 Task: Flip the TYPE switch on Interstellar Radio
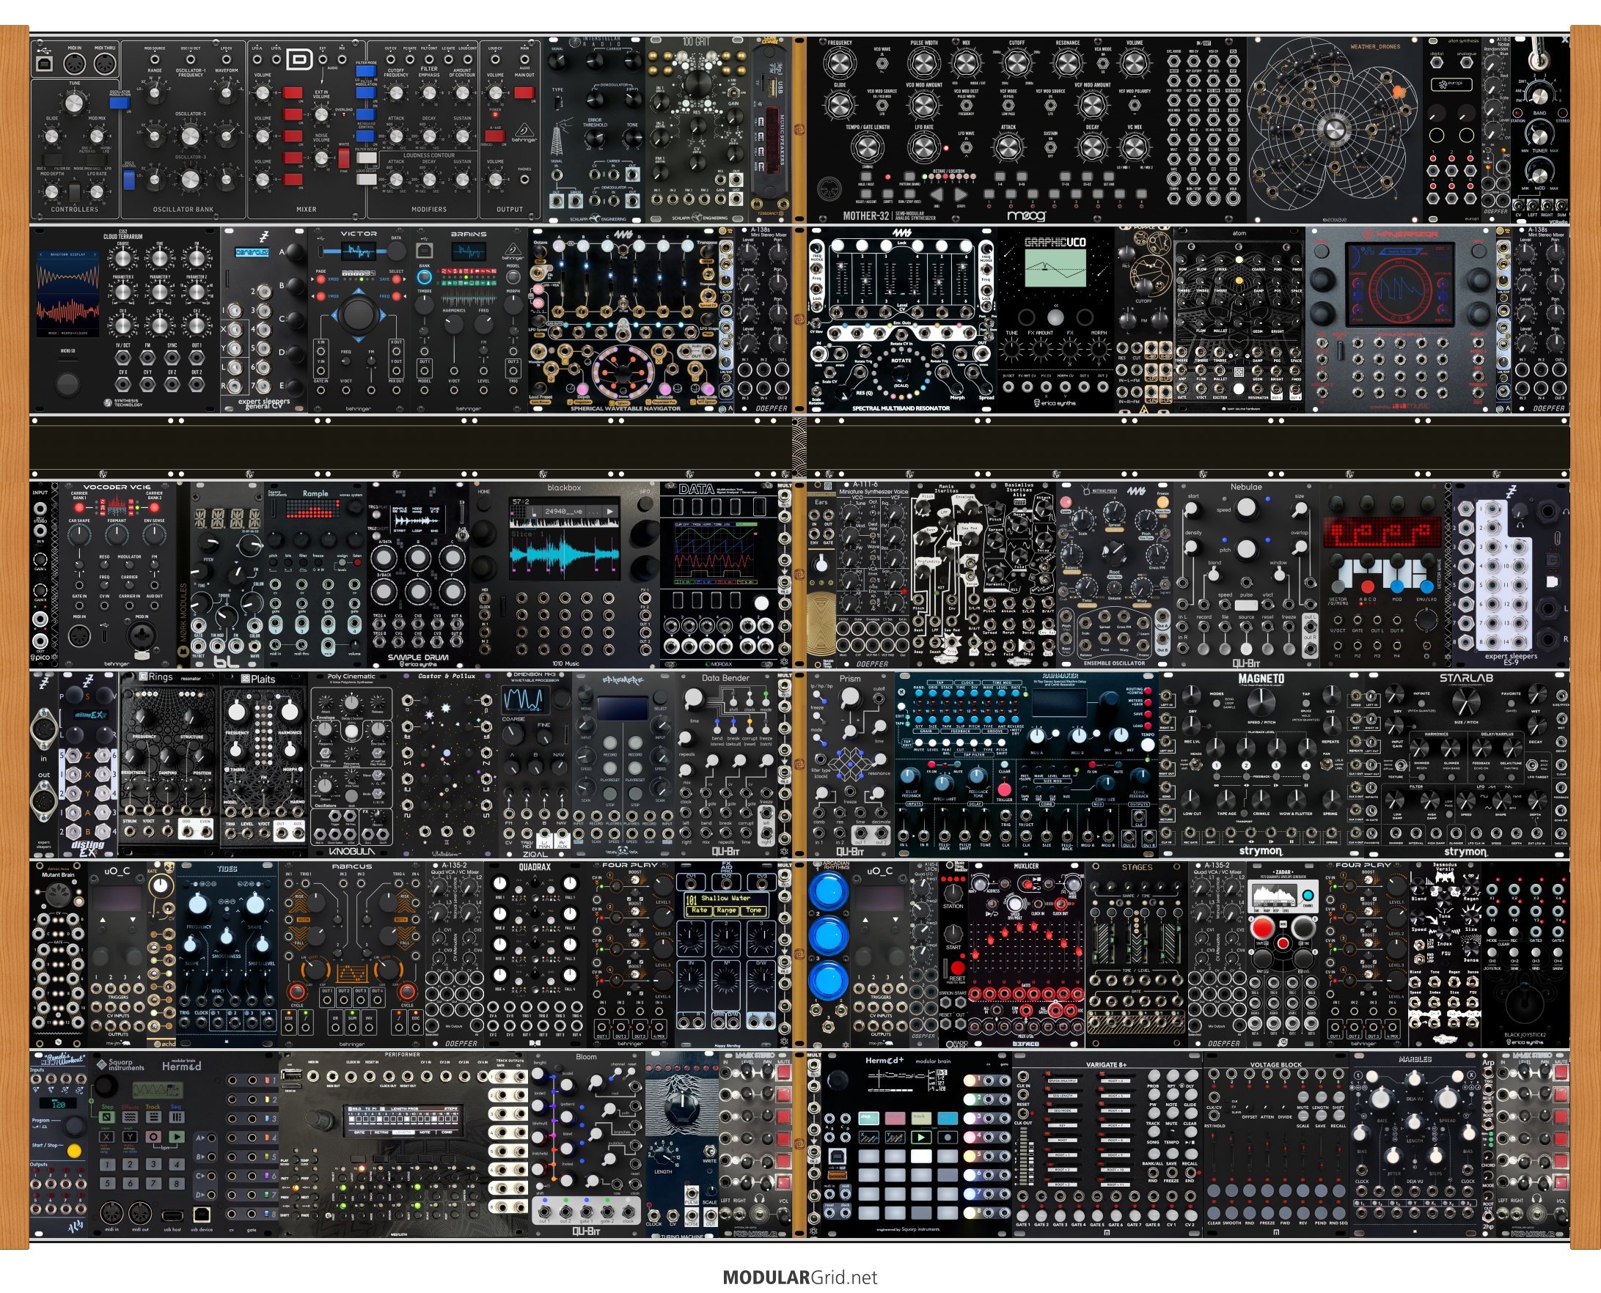click(x=558, y=103)
